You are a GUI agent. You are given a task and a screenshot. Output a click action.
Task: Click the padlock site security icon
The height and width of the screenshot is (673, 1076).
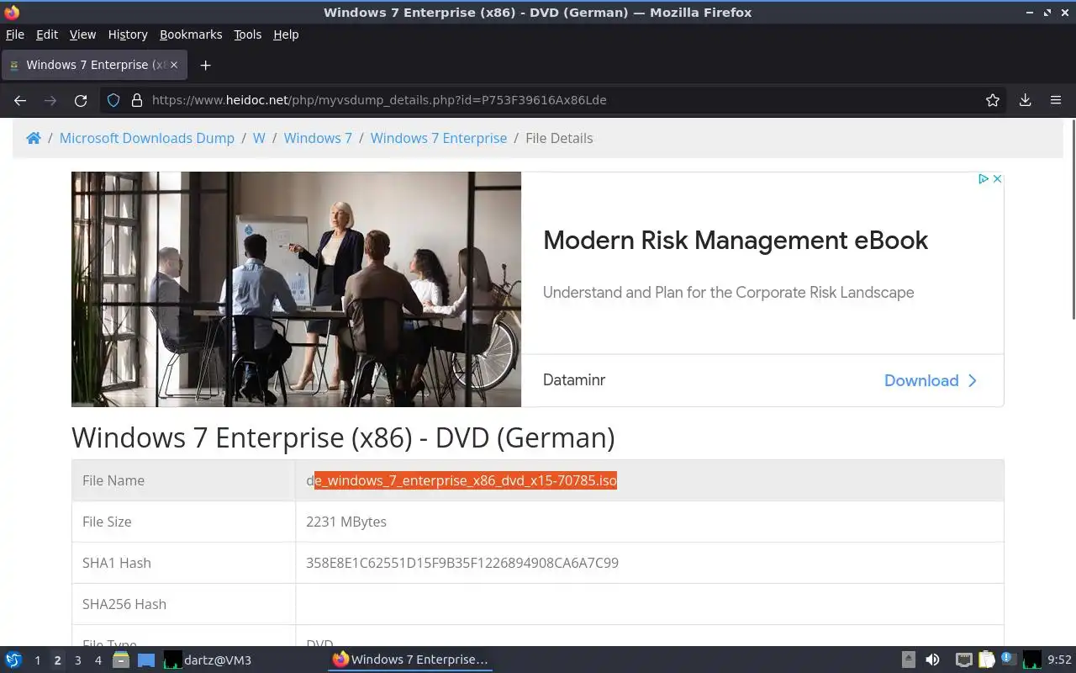click(137, 100)
